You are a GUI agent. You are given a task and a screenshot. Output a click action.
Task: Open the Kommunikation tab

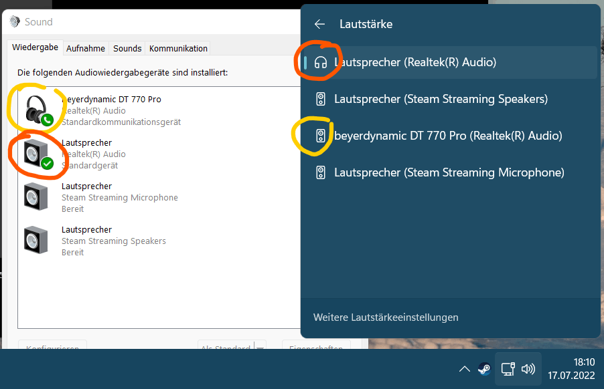pyautogui.click(x=178, y=48)
